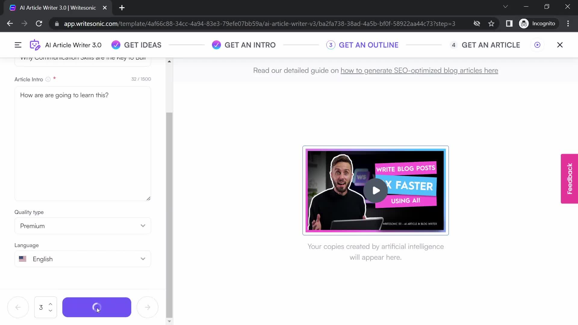
Task: Click the AI Article Writer logo icon
Action: [x=35, y=45]
